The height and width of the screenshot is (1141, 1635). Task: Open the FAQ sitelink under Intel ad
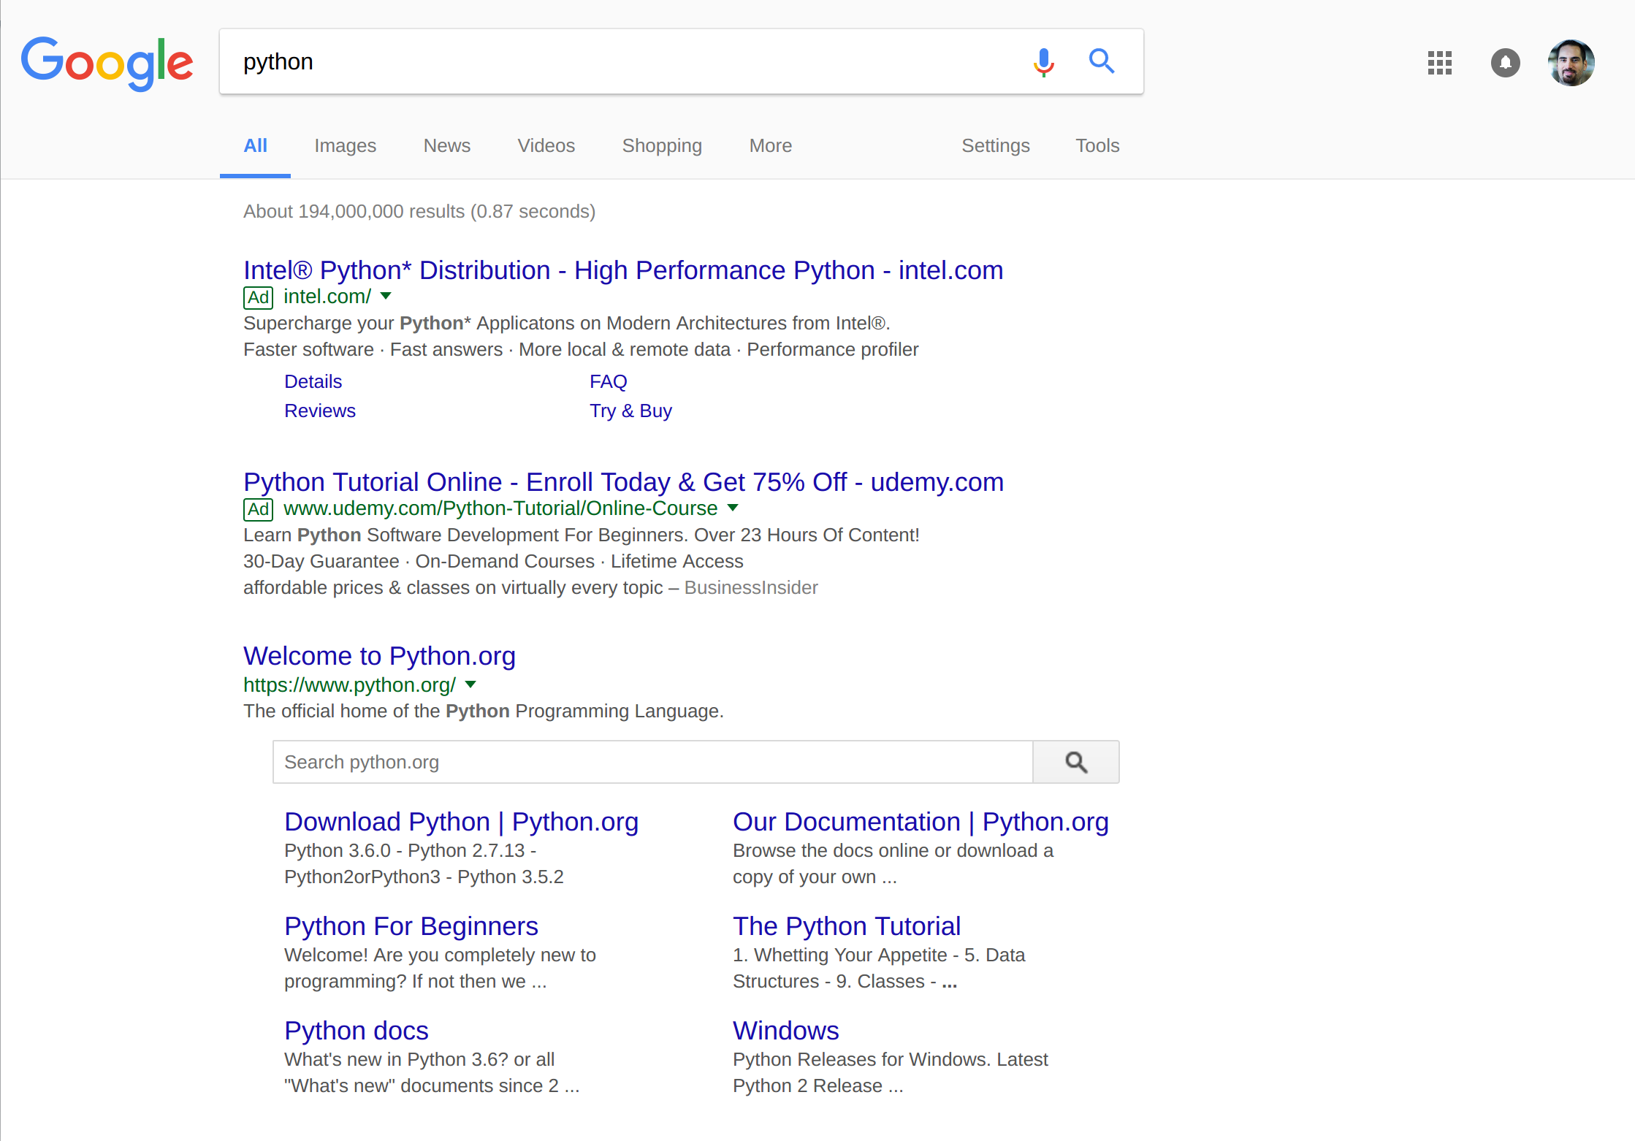click(609, 381)
